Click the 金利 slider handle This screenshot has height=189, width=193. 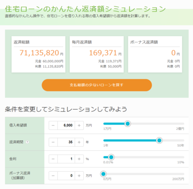[111, 157]
